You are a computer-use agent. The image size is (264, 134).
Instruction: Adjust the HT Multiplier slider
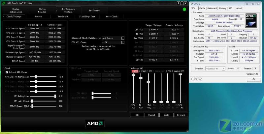(55, 96)
